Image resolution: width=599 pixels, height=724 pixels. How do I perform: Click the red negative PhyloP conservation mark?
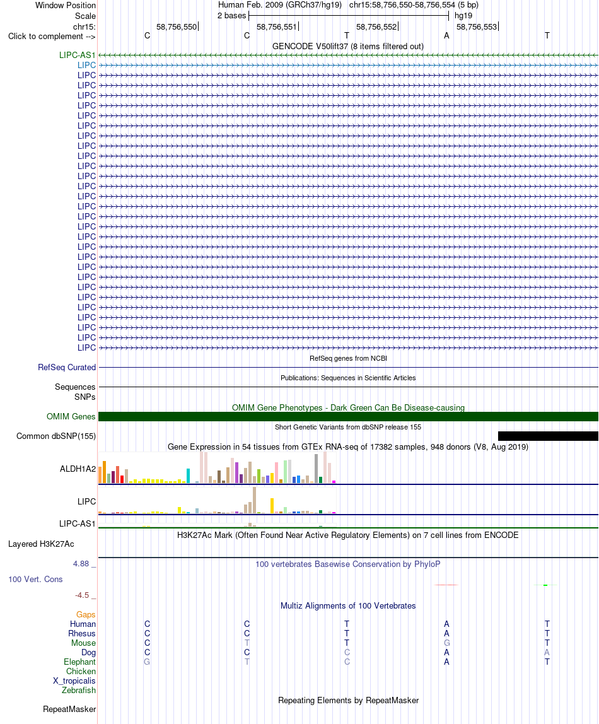coord(446,585)
